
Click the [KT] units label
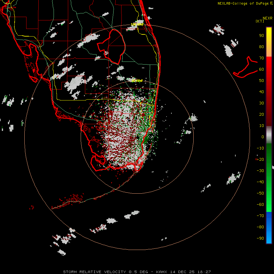click(260, 21)
